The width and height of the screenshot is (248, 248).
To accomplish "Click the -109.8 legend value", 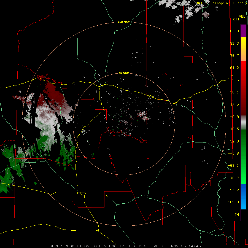I will [x=232, y=202].
